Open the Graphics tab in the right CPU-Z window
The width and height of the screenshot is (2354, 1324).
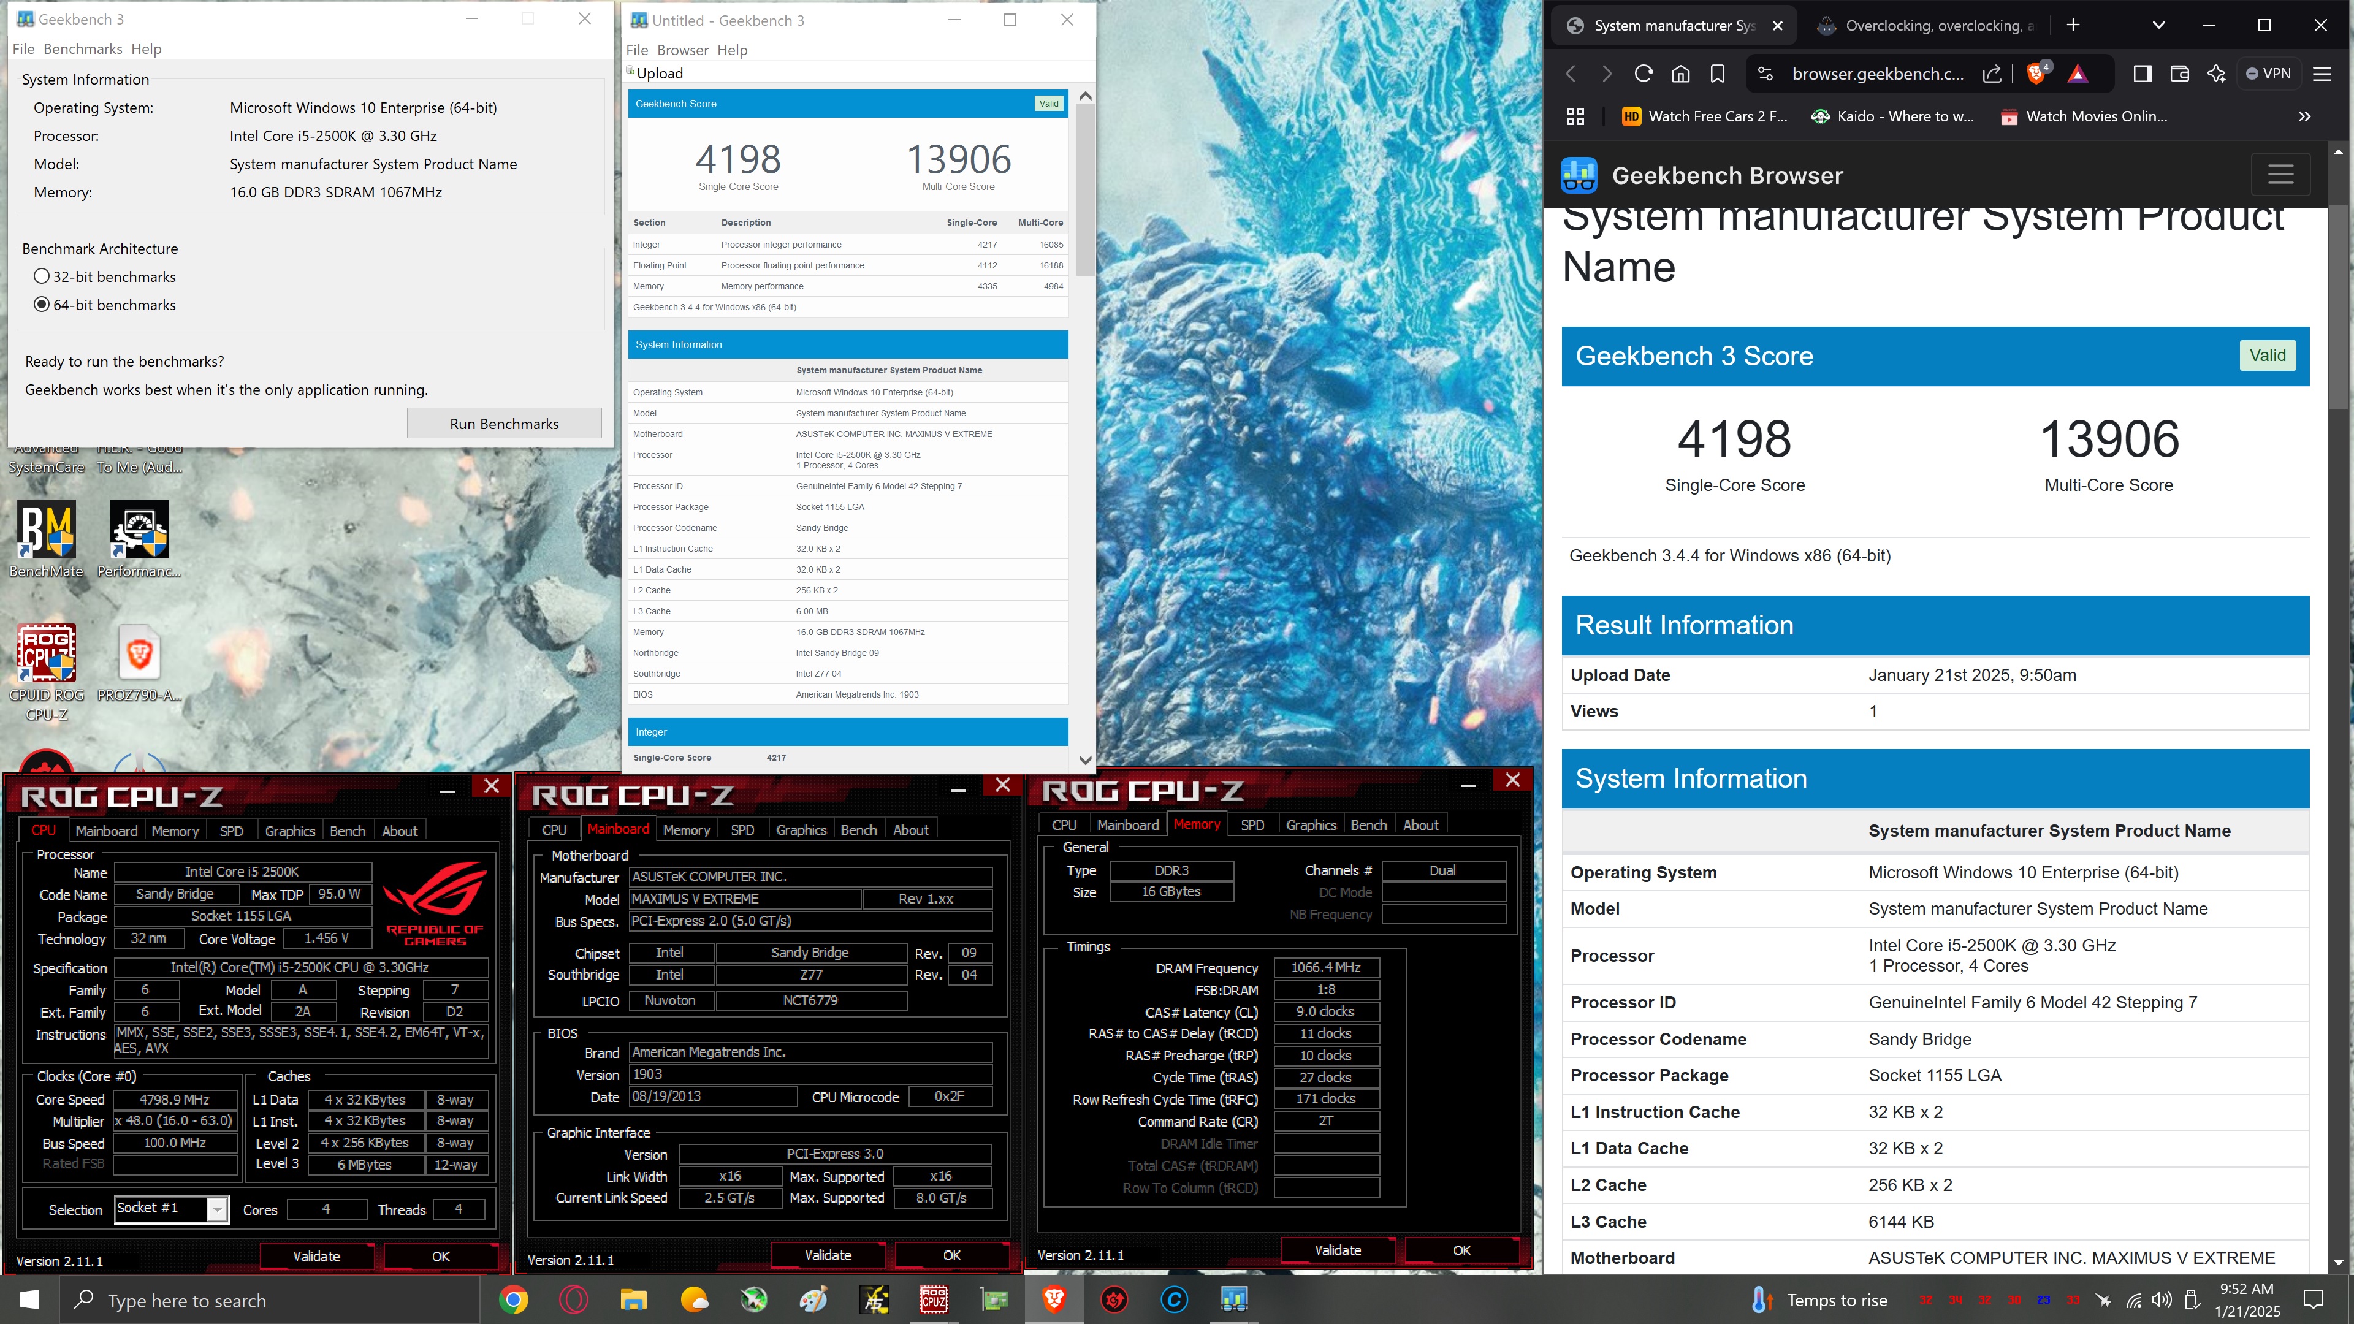coord(1311,824)
